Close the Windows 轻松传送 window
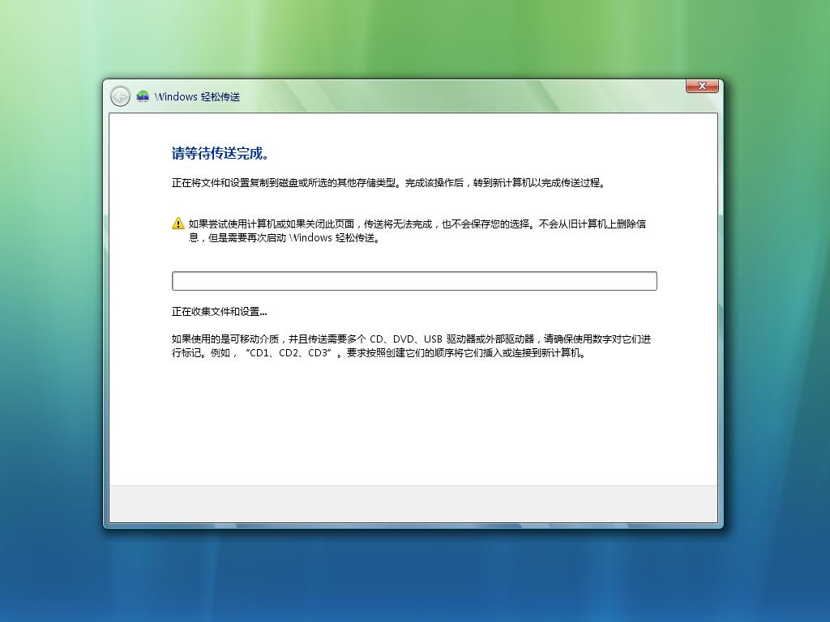 tap(702, 86)
